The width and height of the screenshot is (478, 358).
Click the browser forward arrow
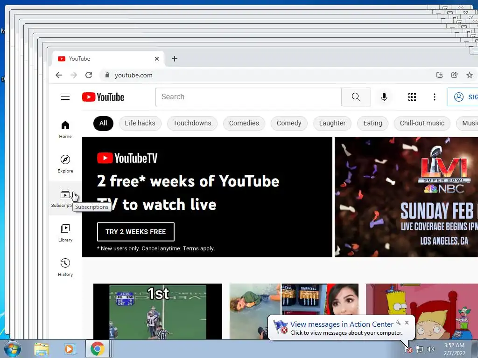point(73,75)
